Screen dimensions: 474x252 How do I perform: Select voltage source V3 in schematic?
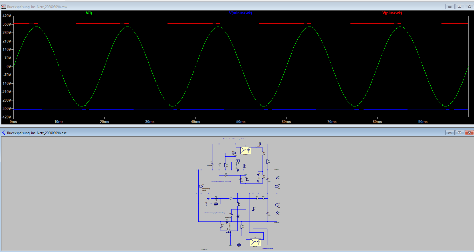(x=277, y=205)
